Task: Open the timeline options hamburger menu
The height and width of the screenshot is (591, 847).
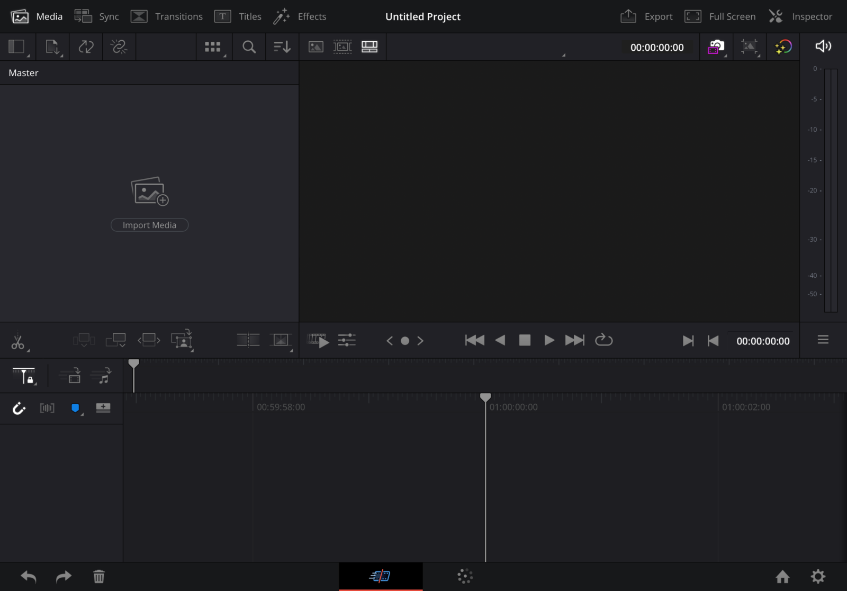Action: point(823,340)
